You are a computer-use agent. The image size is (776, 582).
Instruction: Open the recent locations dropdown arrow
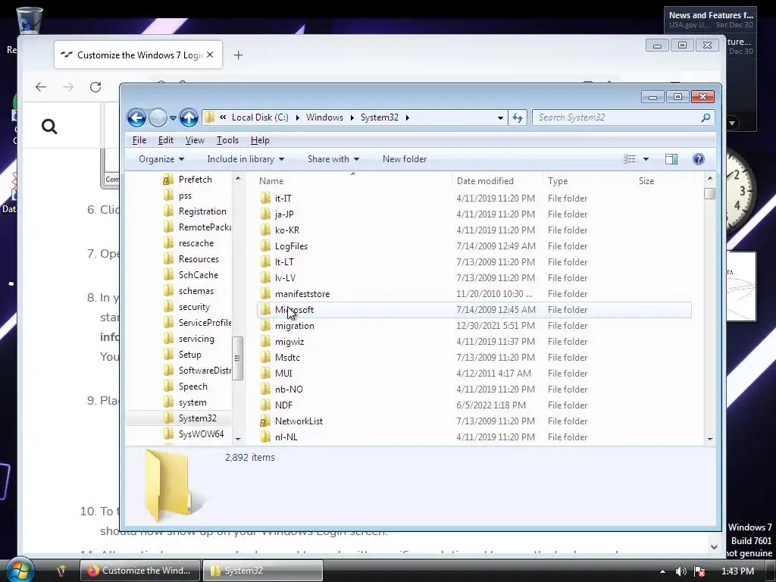pyautogui.click(x=173, y=117)
